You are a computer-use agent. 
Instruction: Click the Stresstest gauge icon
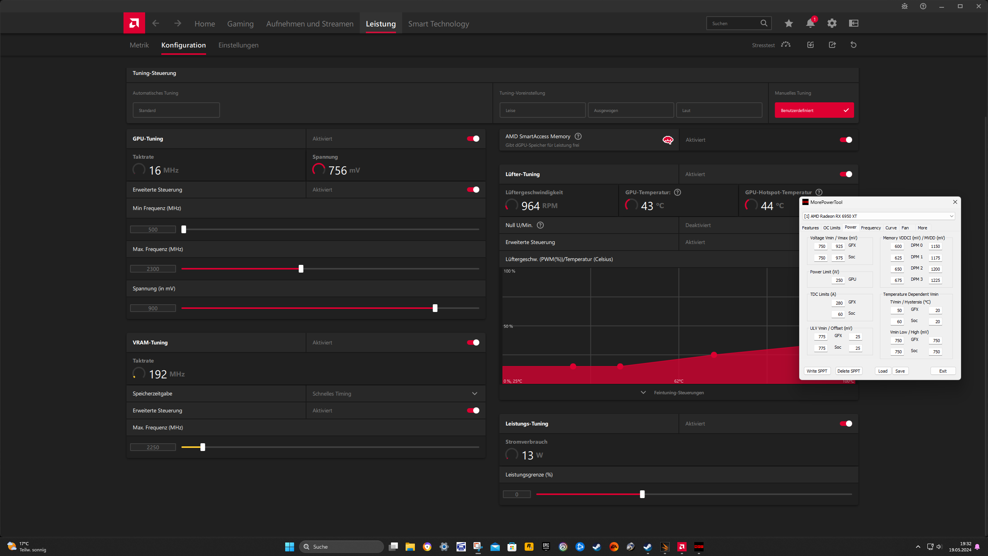click(786, 45)
